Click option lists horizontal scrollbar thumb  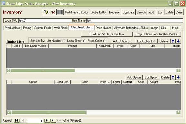tap(43, 71)
